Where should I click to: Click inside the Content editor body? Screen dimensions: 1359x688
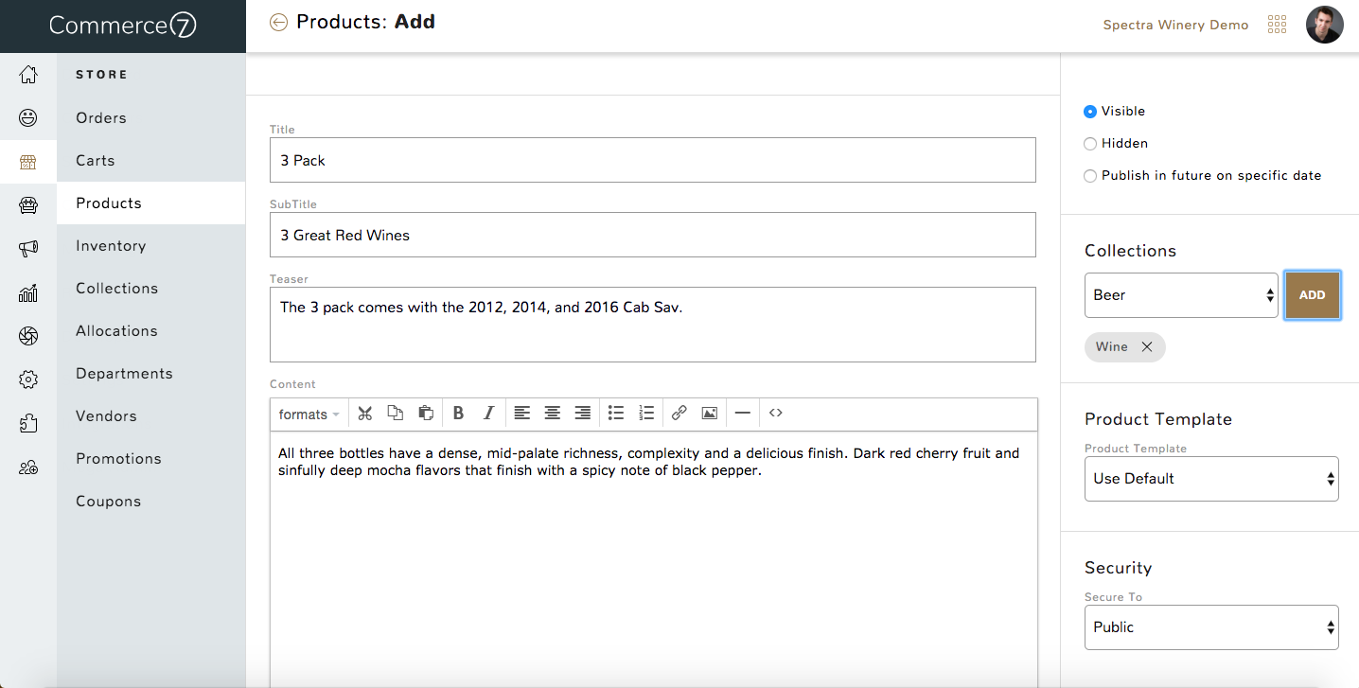tap(653, 558)
